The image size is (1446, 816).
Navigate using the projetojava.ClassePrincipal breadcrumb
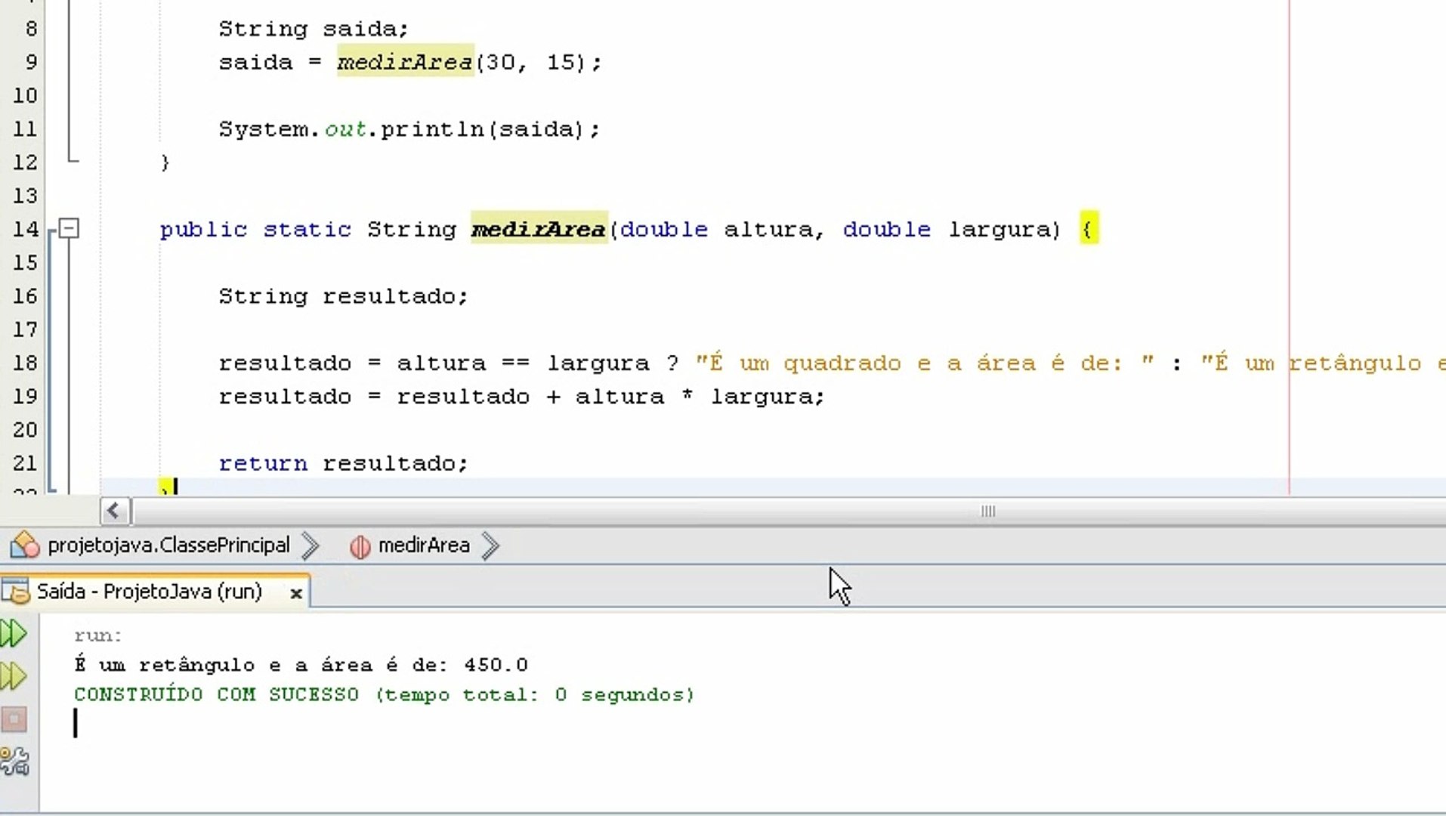(168, 545)
